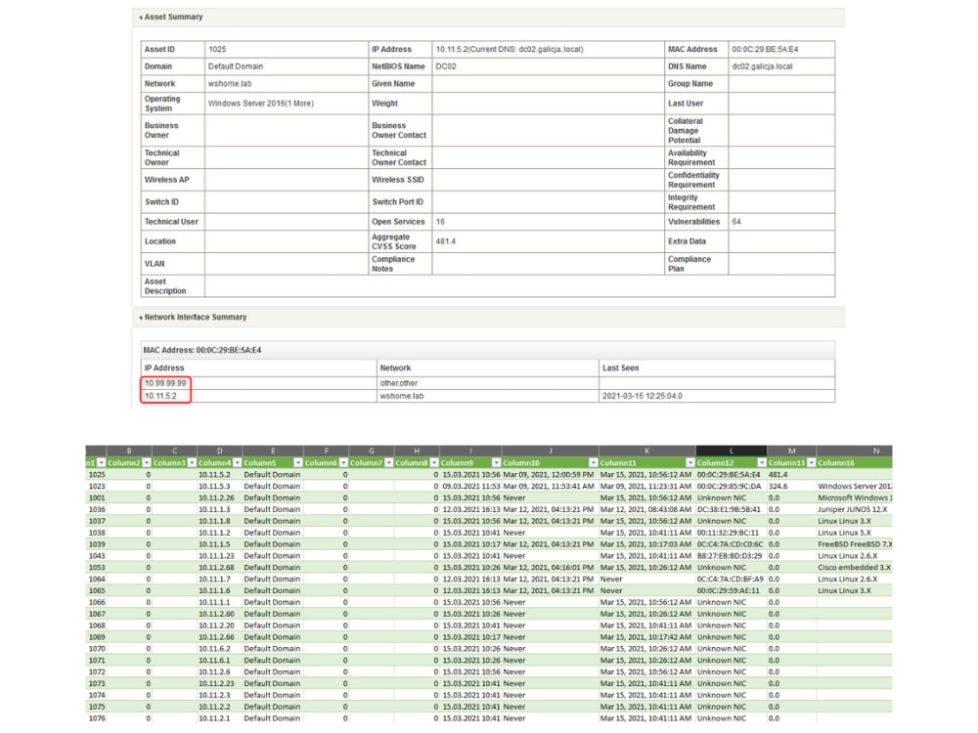Image resolution: width=978 pixels, height=733 pixels.
Task: Click row header 1066 in spreadsheet
Action: click(97, 602)
